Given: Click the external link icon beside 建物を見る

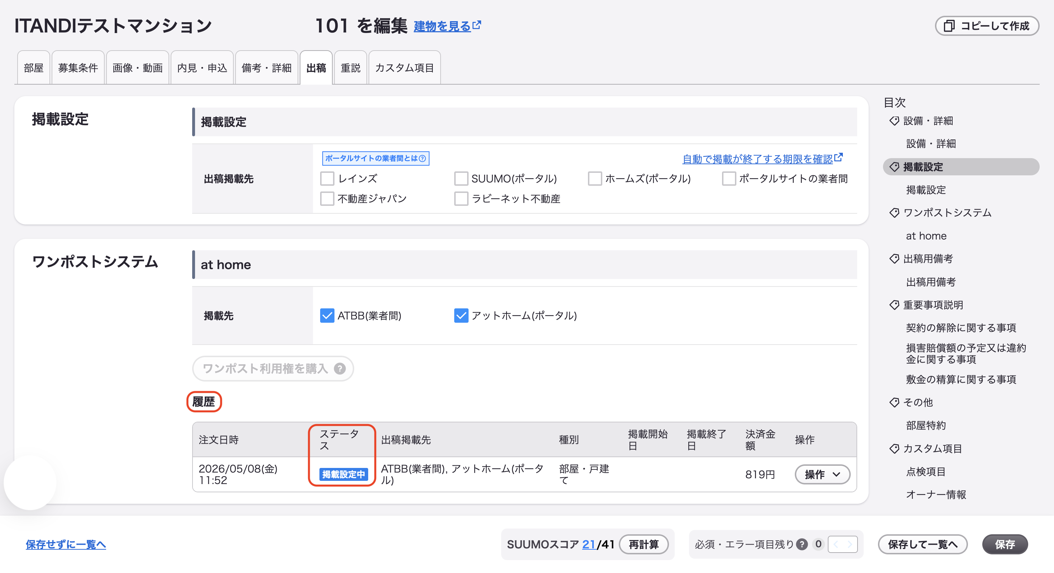Looking at the screenshot, I should click(x=477, y=25).
